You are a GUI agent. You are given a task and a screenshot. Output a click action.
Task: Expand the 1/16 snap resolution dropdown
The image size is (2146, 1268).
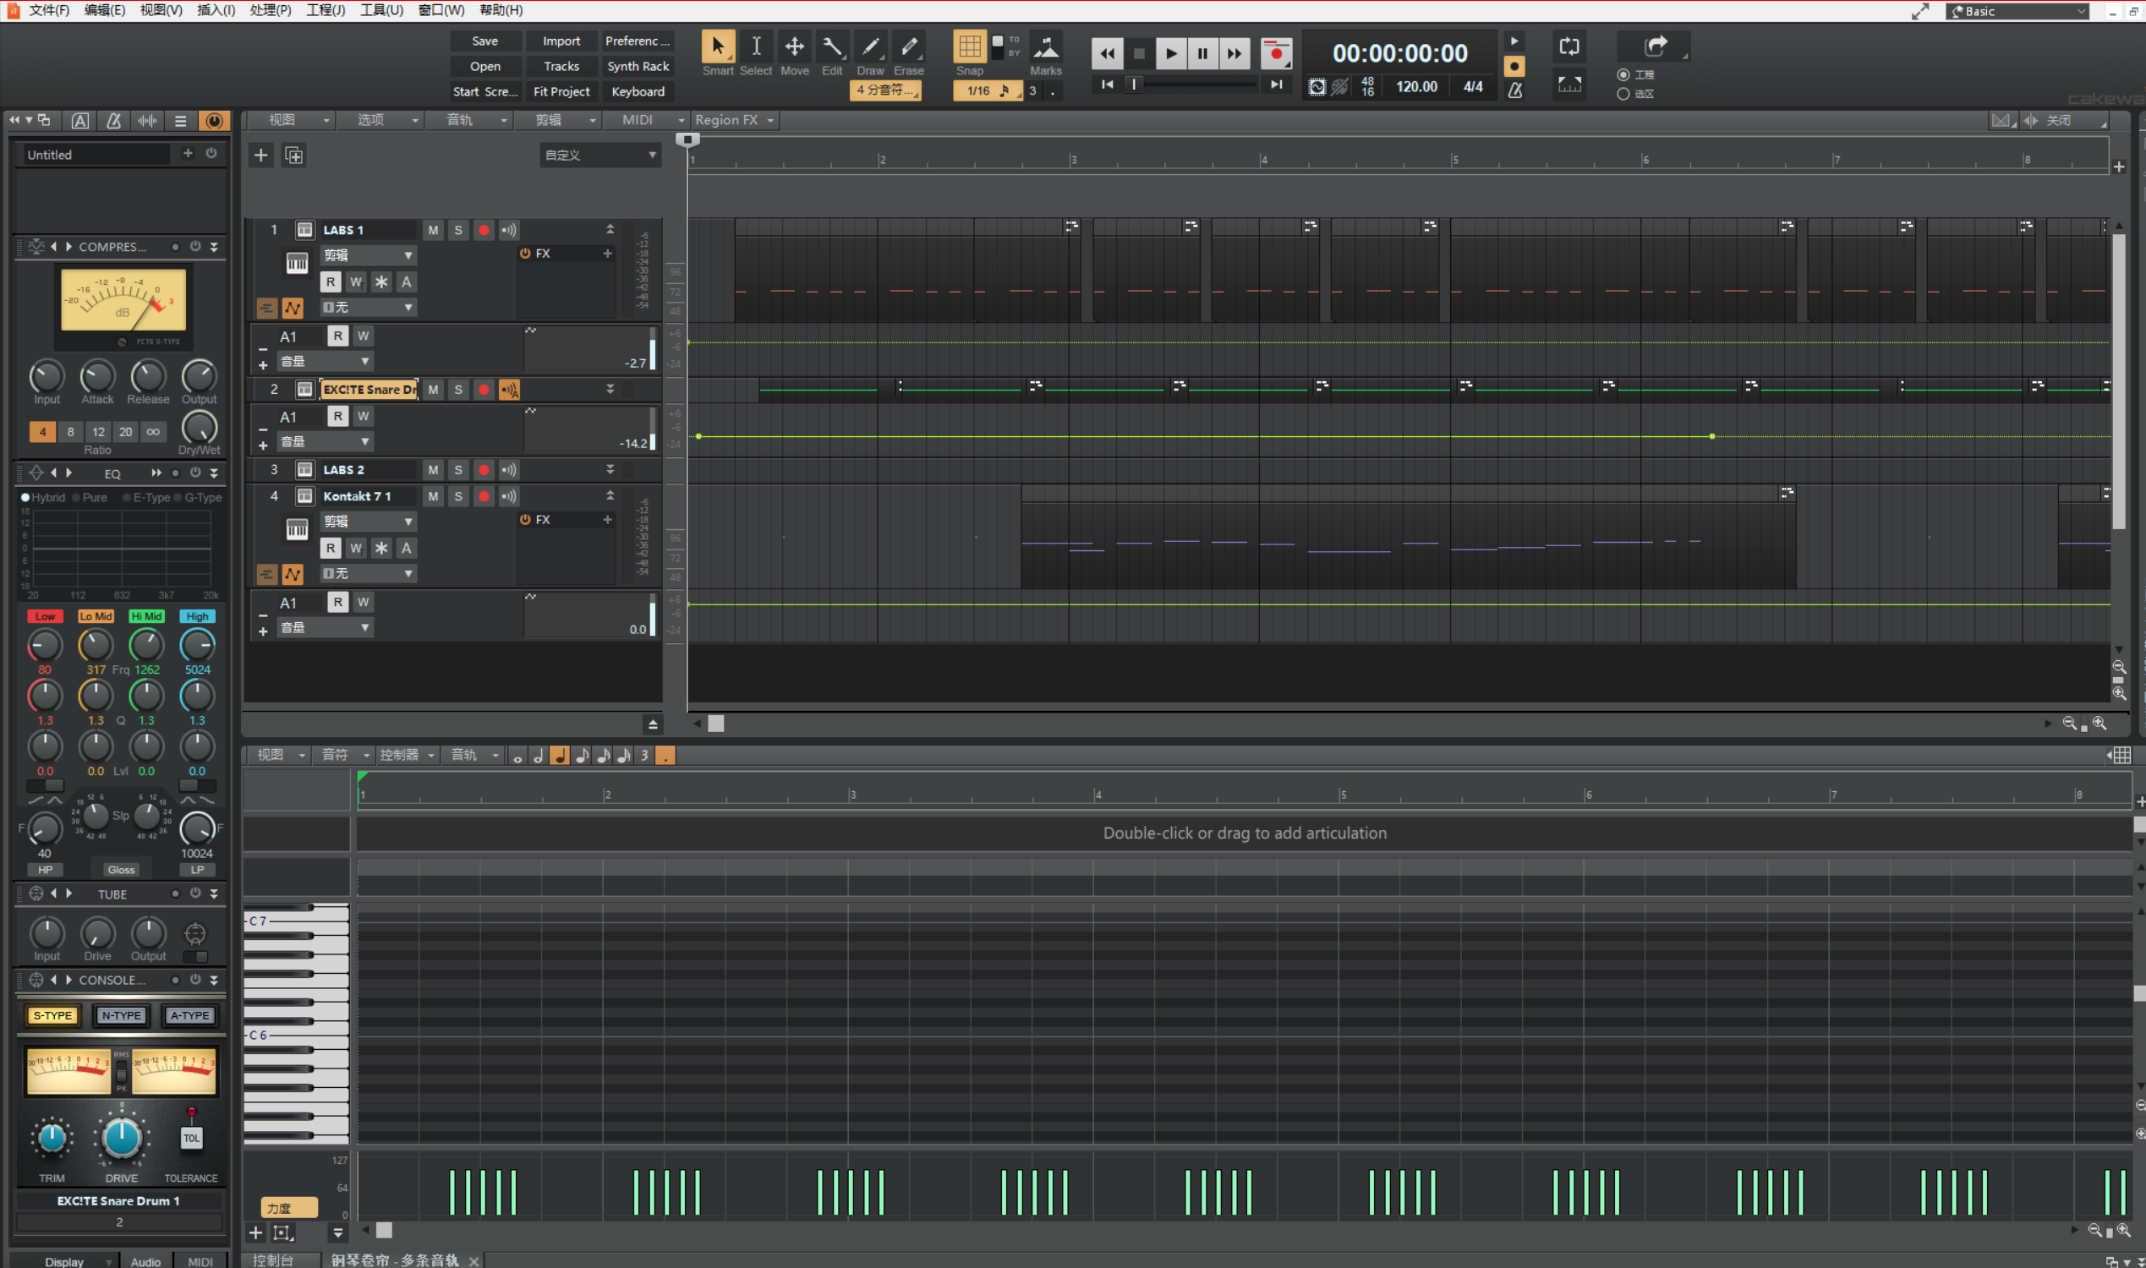[988, 90]
